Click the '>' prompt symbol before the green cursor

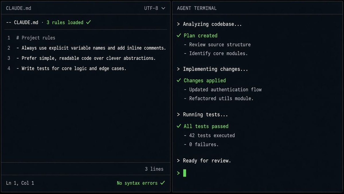179,173
